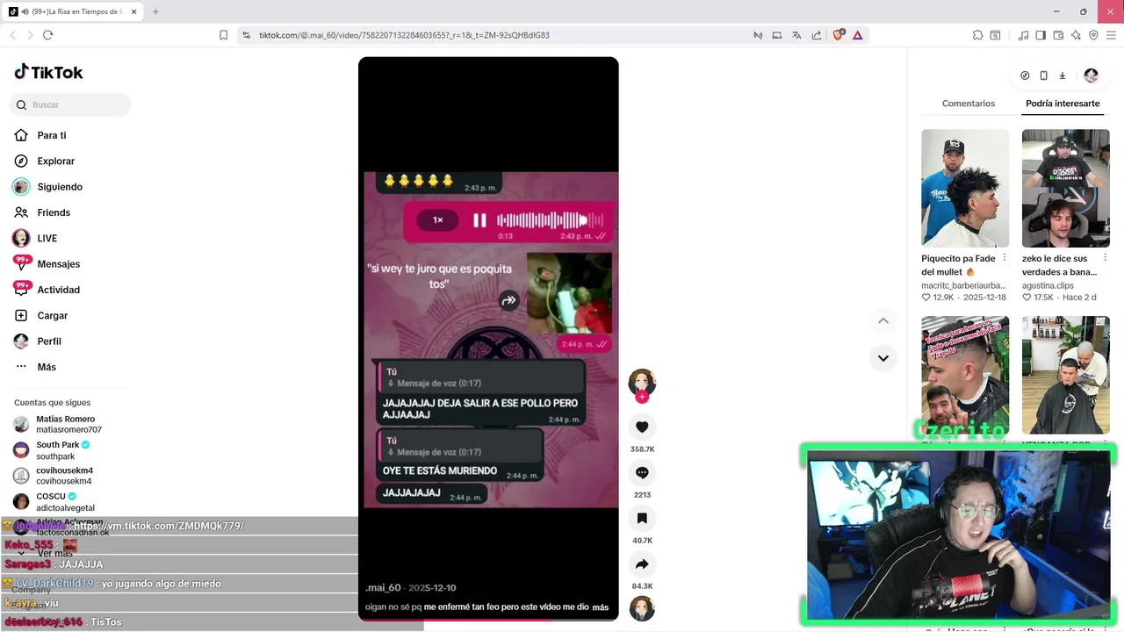
Task: Reload the page in browser
Action: 47,35
